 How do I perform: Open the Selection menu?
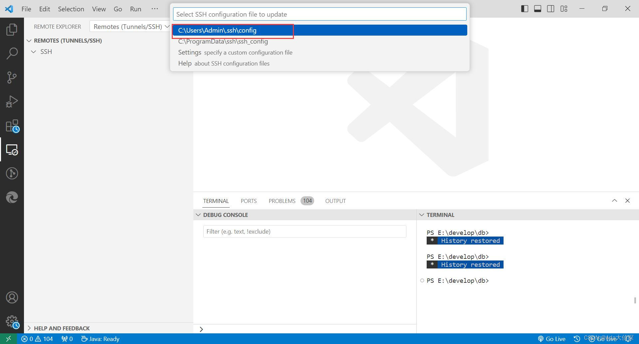[71, 9]
